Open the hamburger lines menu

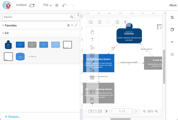57,5
